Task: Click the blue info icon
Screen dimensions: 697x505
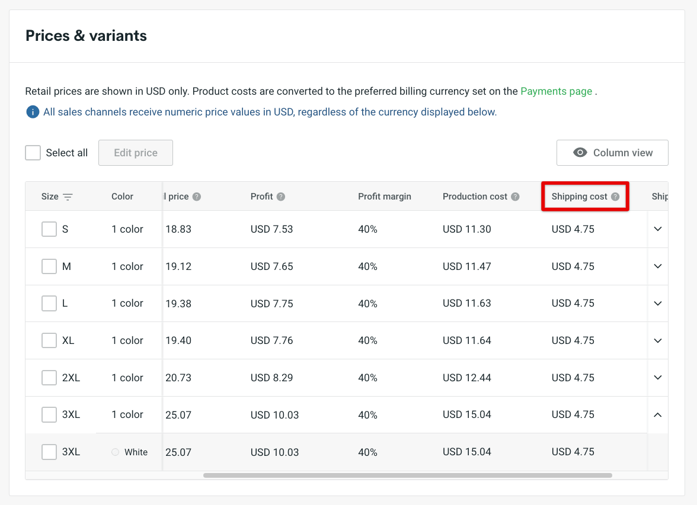Action: [33, 112]
